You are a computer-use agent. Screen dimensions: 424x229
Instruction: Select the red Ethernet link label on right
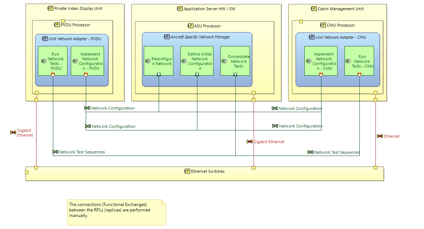point(391,136)
